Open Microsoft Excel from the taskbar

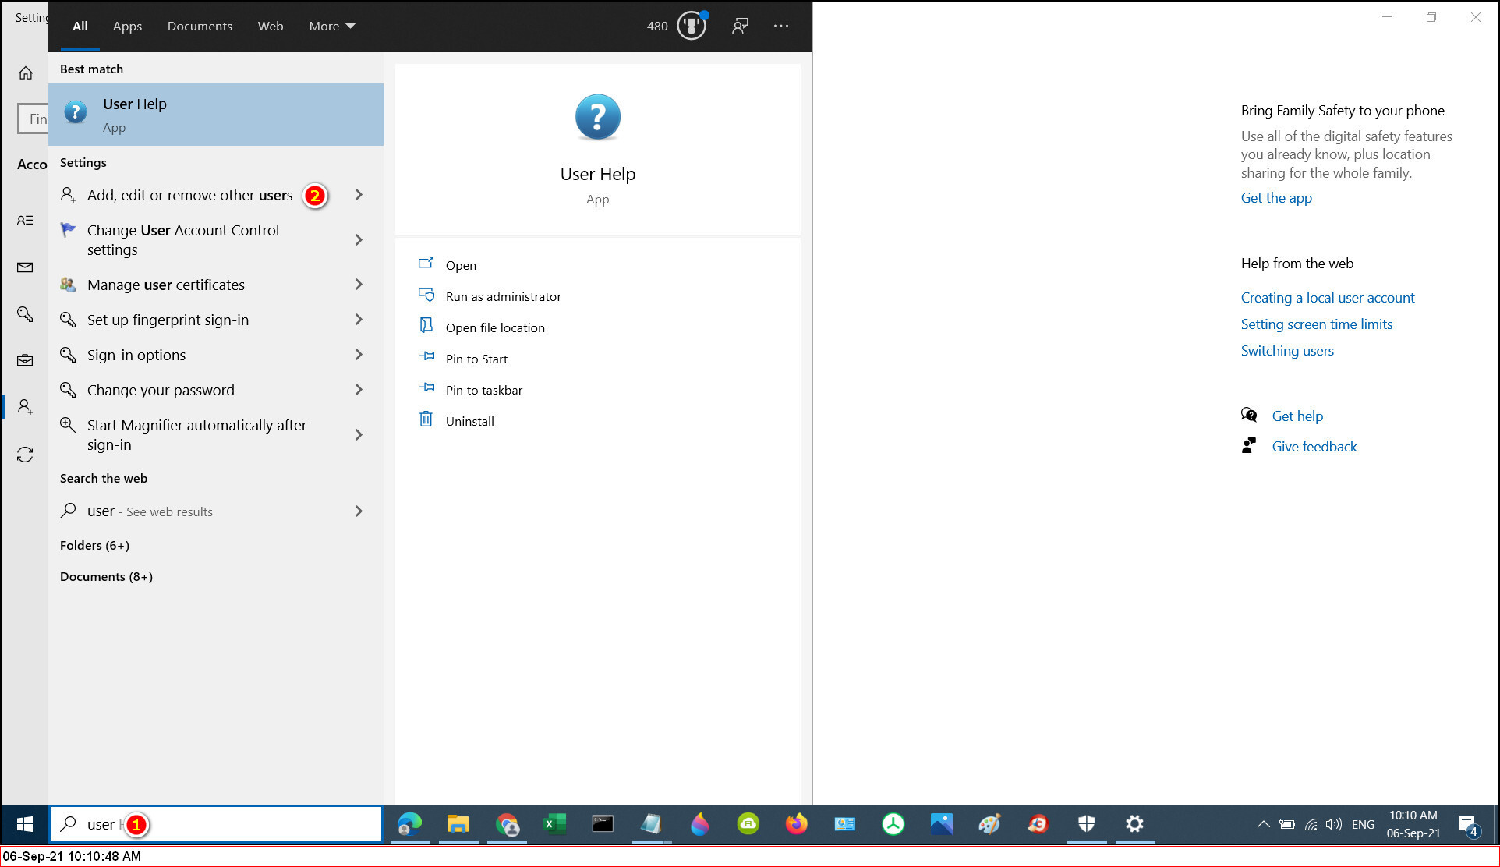[554, 824]
